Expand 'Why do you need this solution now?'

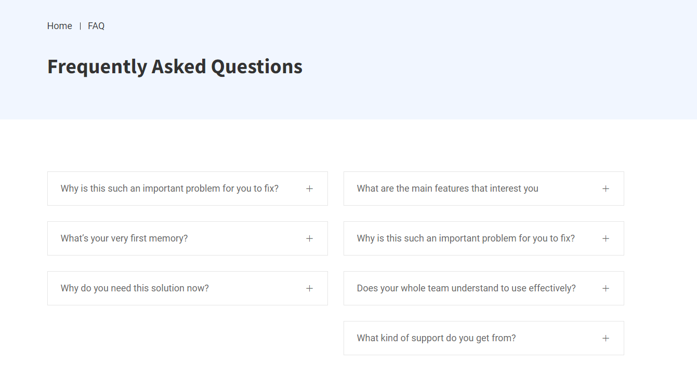pyautogui.click(x=135, y=288)
